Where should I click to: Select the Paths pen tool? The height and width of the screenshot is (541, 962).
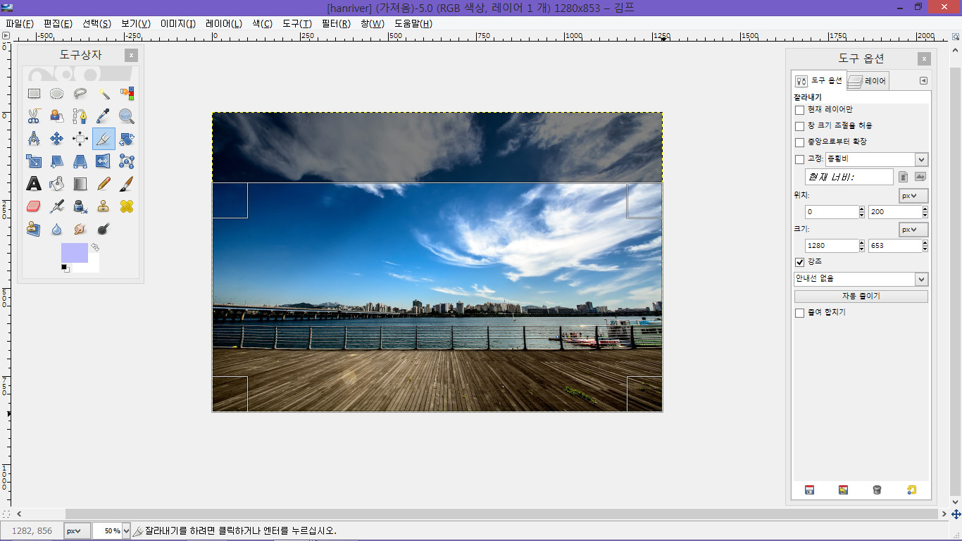80,116
